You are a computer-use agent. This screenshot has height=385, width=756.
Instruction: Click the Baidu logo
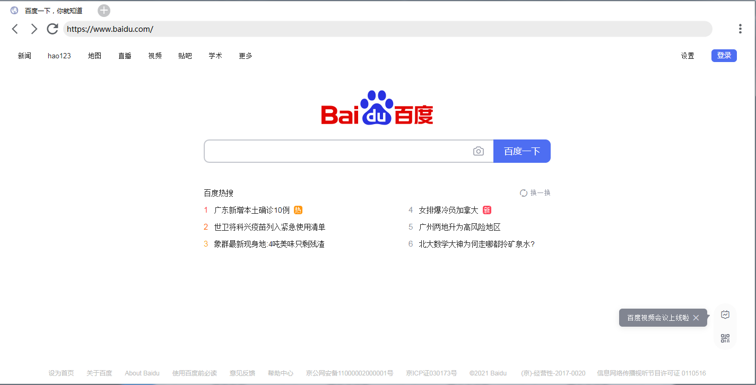[x=377, y=108]
